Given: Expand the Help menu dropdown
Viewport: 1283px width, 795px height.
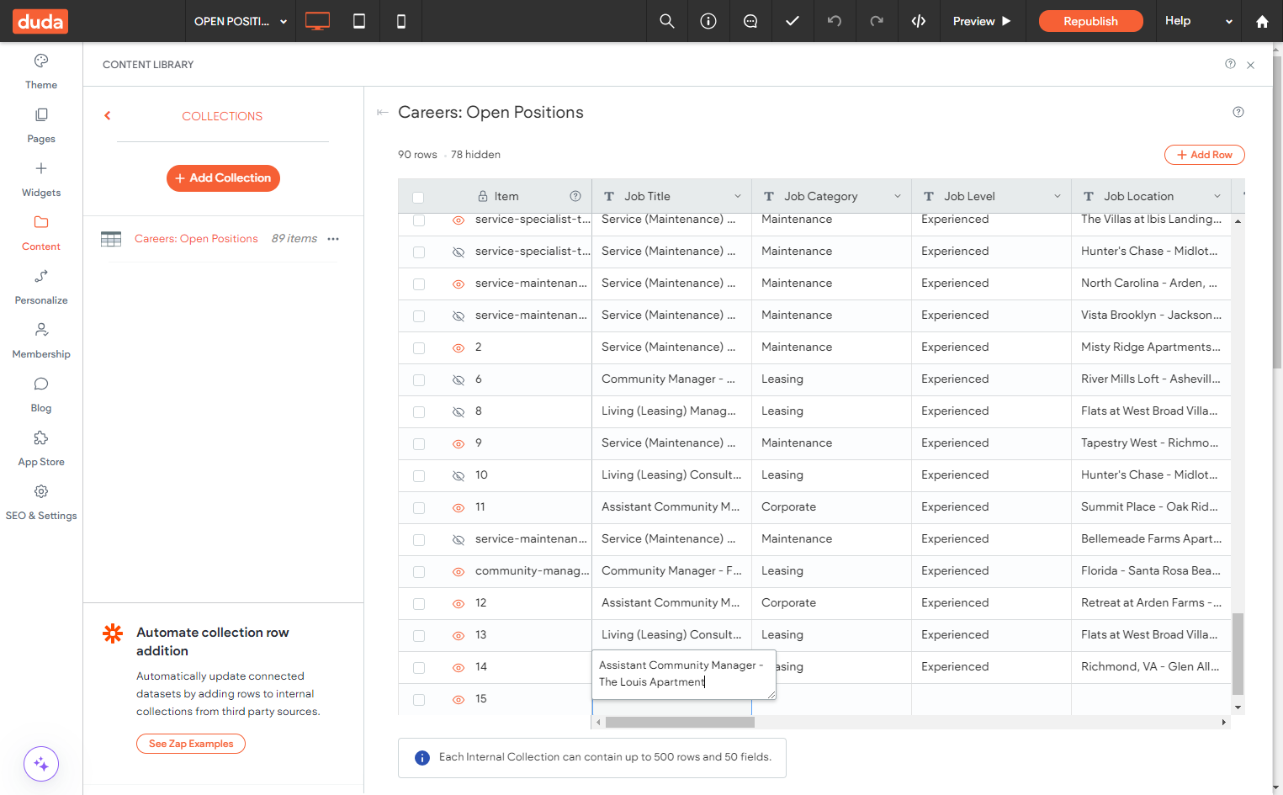Looking at the screenshot, I should point(1198,21).
